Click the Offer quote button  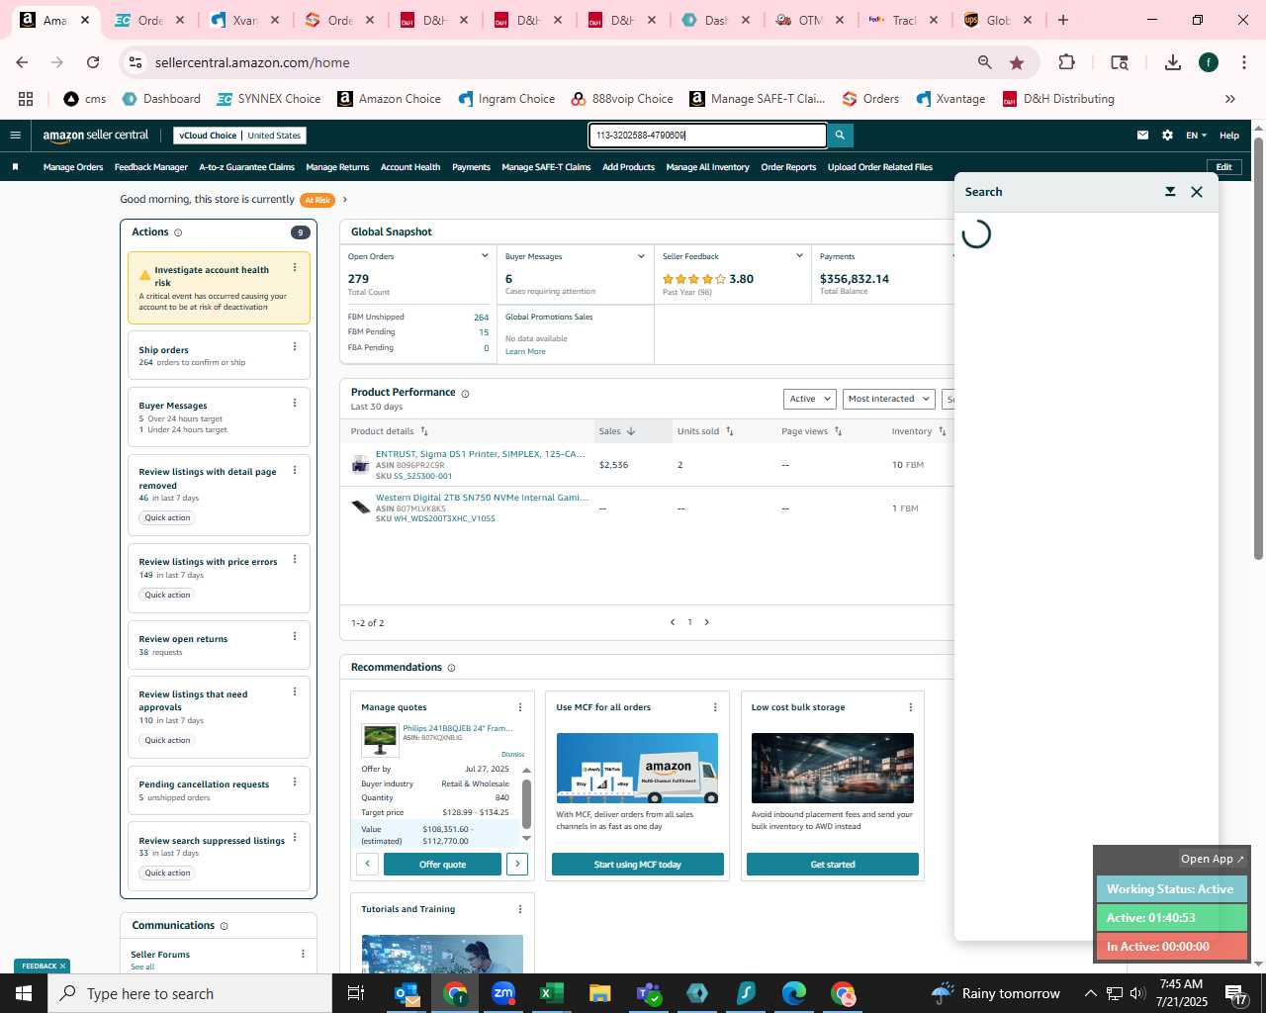[x=442, y=865]
